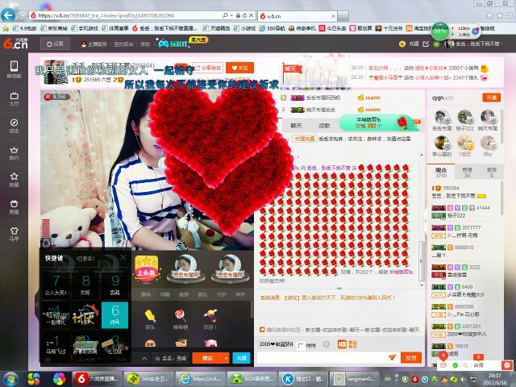Open the 抢星 star icon in sidebar
This screenshot has width=516, height=387.
click(x=14, y=180)
